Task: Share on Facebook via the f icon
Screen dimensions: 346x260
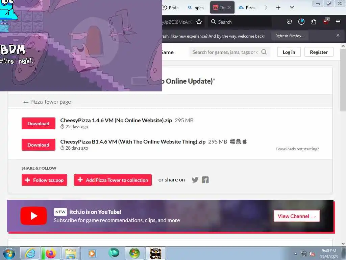Action: (205, 180)
